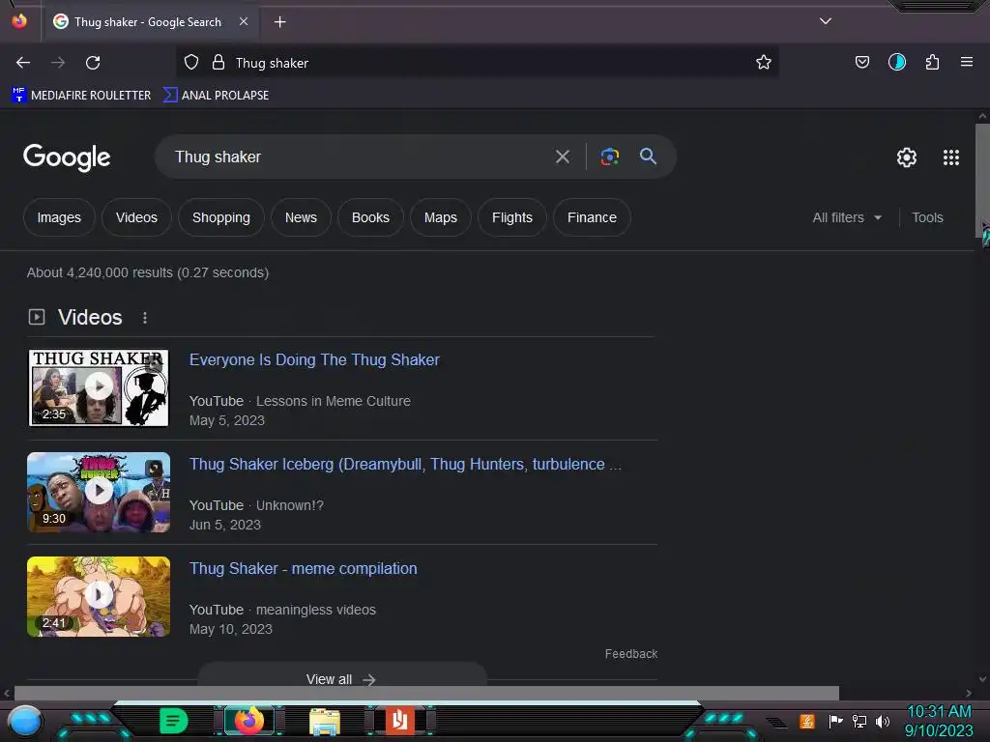Click the horizontal scrollbar
This screenshot has height=742, width=990.
tap(426, 693)
